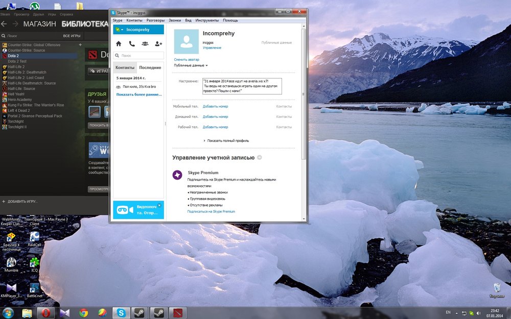Expand the Публичные данные dropdown under avatar
This screenshot has width=511, height=319.
click(x=191, y=65)
